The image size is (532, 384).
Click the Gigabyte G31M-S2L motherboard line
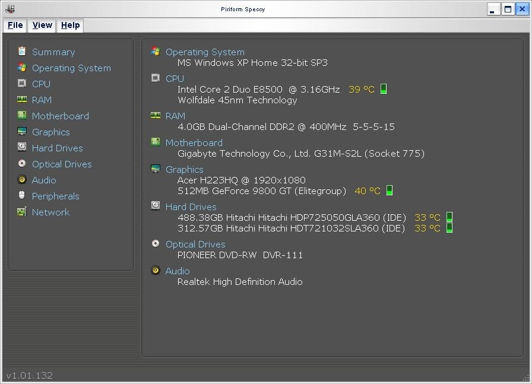[301, 153]
